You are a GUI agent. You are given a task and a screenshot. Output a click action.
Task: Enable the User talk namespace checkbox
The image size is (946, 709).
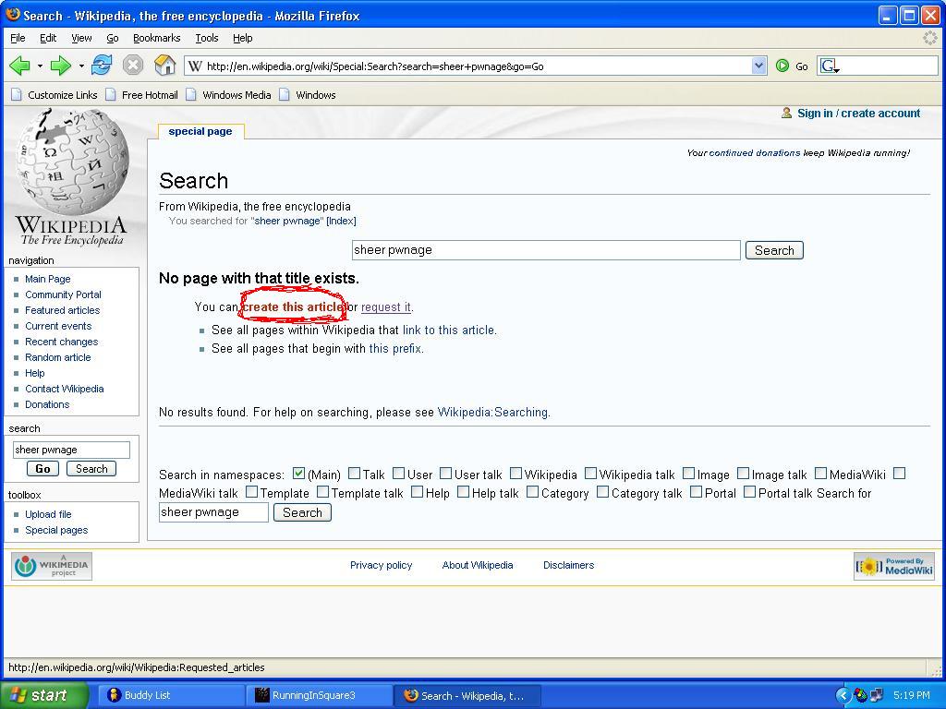[446, 474]
